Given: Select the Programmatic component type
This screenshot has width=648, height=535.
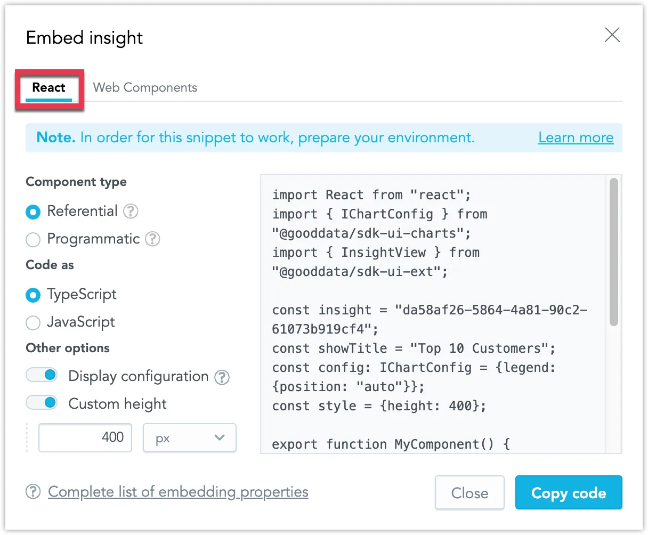Looking at the screenshot, I should click(x=33, y=239).
